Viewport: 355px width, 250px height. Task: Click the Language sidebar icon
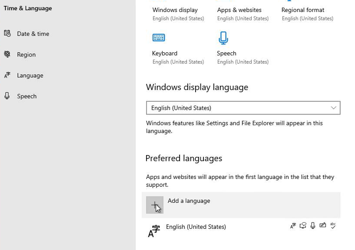(x=7, y=75)
